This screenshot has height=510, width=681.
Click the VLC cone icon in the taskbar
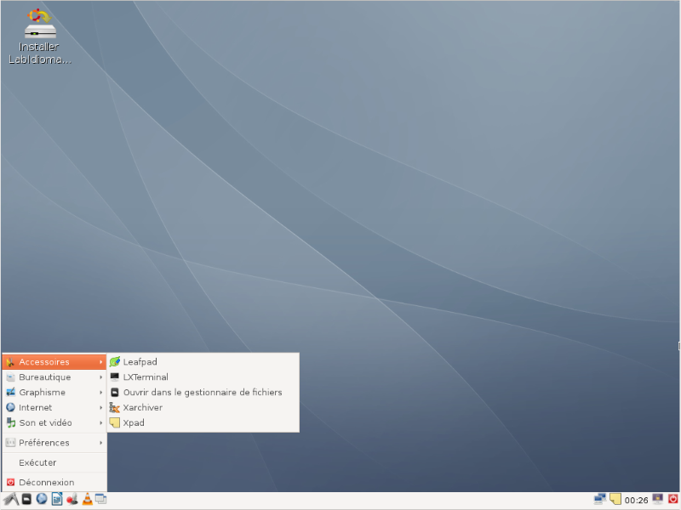87,500
